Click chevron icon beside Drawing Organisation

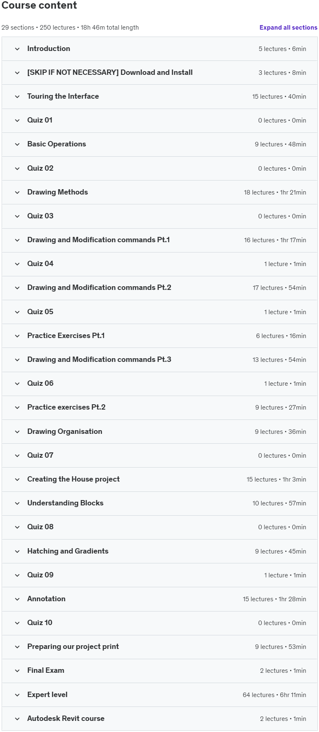pos(17,432)
